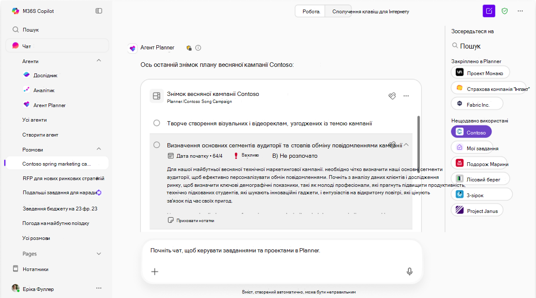Viewport: 536px width, 298px height.
Task: Click the M365 Copilot logo icon
Action: (x=15, y=11)
